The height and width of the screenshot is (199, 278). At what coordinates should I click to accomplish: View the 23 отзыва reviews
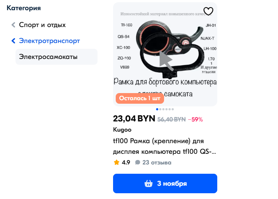(157, 162)
